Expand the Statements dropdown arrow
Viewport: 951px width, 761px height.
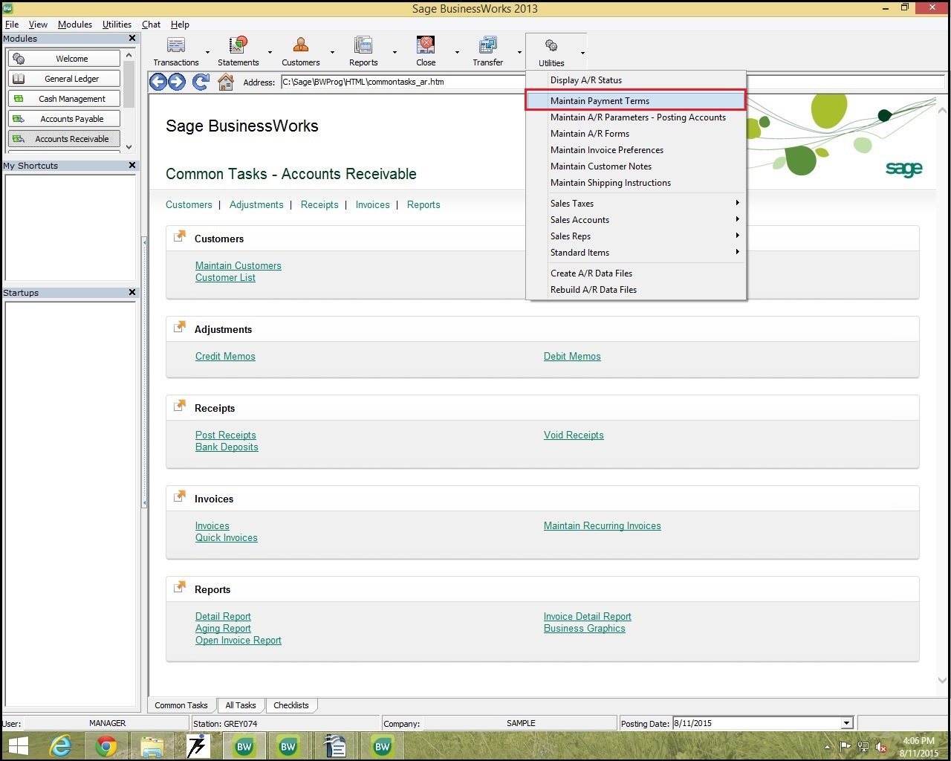click(x=270, y=53)
